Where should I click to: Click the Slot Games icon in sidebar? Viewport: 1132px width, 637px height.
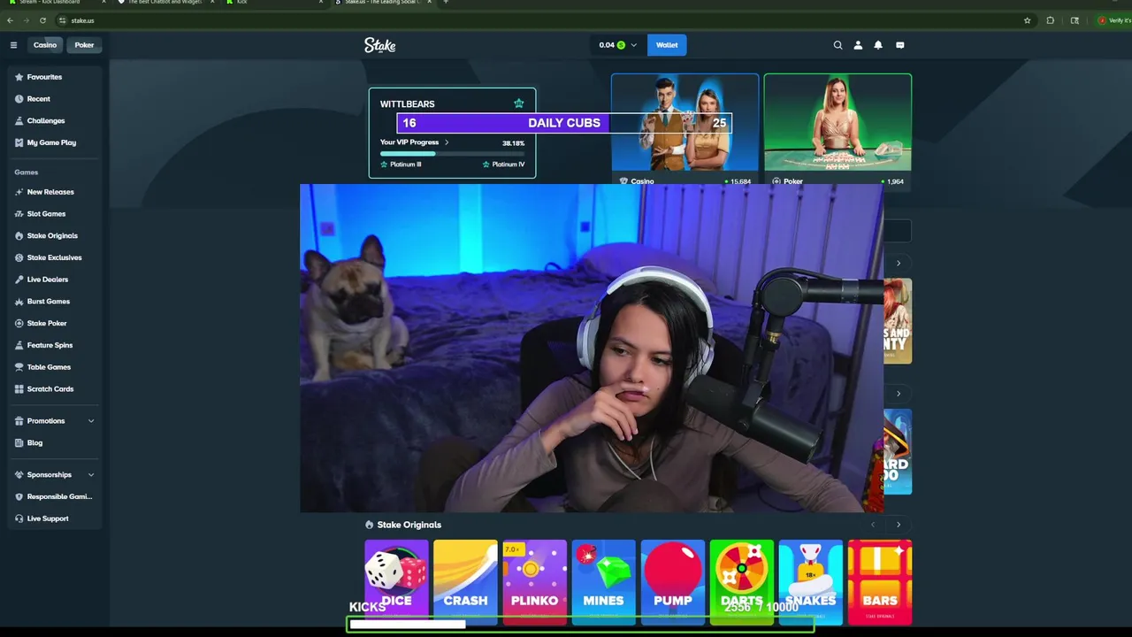(x=19, y=214)
